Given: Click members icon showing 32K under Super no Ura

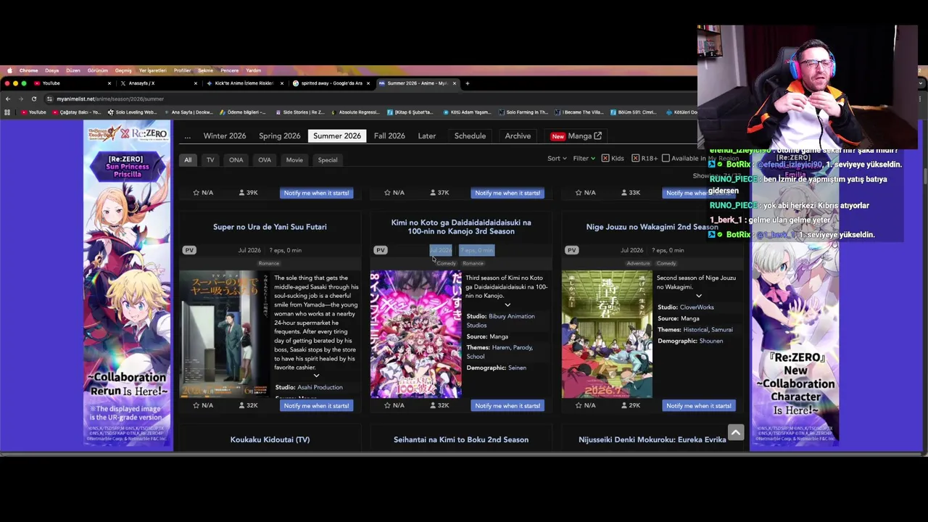Looking at the screenshot, I should [x=242, y=405].
